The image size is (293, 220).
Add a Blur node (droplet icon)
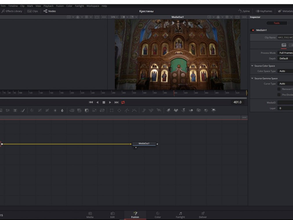pyautogui.click(x=62, y=110)
